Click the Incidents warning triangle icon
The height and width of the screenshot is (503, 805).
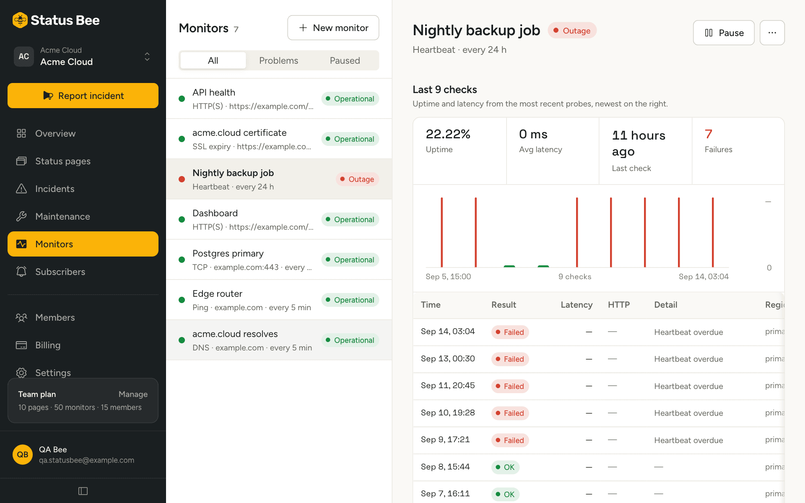(21, 189)
